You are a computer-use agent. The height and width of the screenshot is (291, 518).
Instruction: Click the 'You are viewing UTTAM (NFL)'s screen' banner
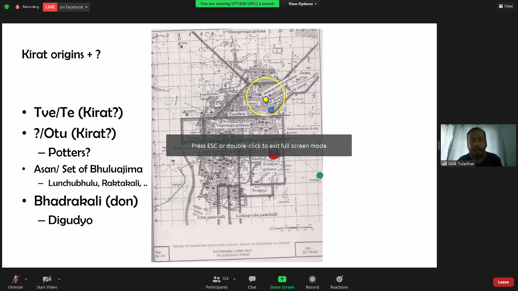pyautogui.click(x=237, y=4)
